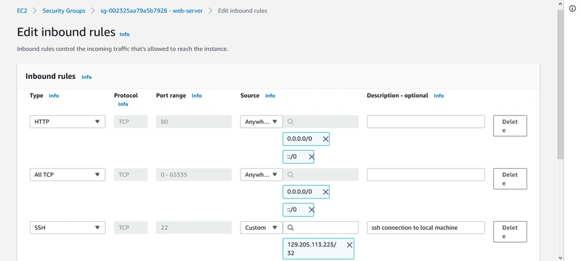Viewport: 581px width, 261px height.
Task: Go to Security Groups in the breadcrumb
Action: click(x=64, y=11)
